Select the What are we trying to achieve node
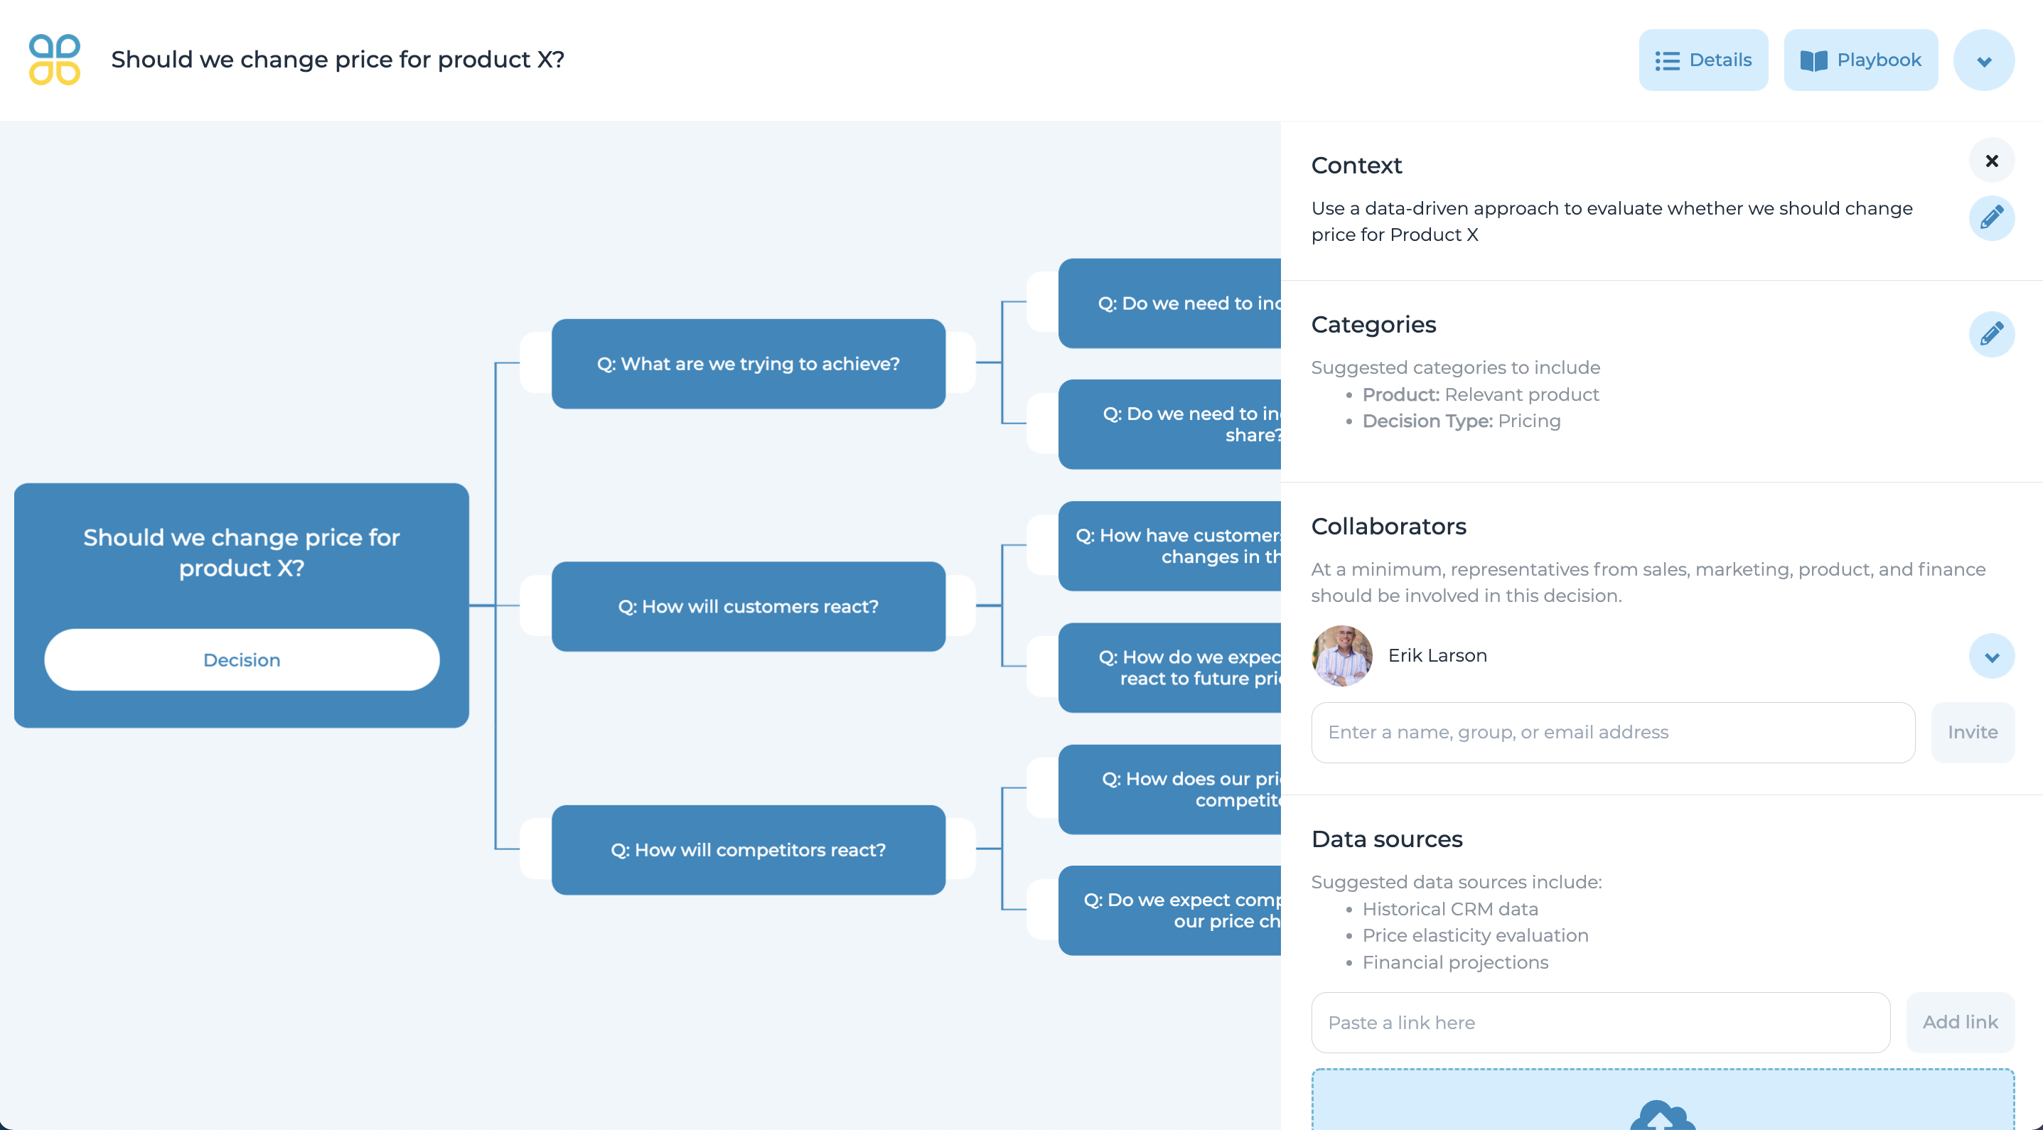This screenshot has width=2043, height=1130. click(748, 364)
